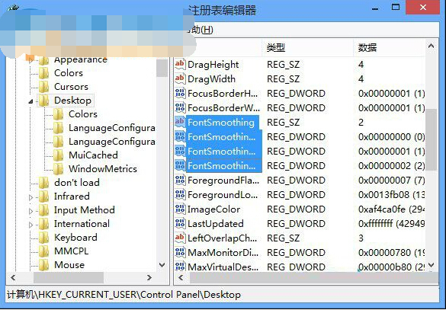Select the Input Method key label
The image size is (446, 310).
(85, 210)
